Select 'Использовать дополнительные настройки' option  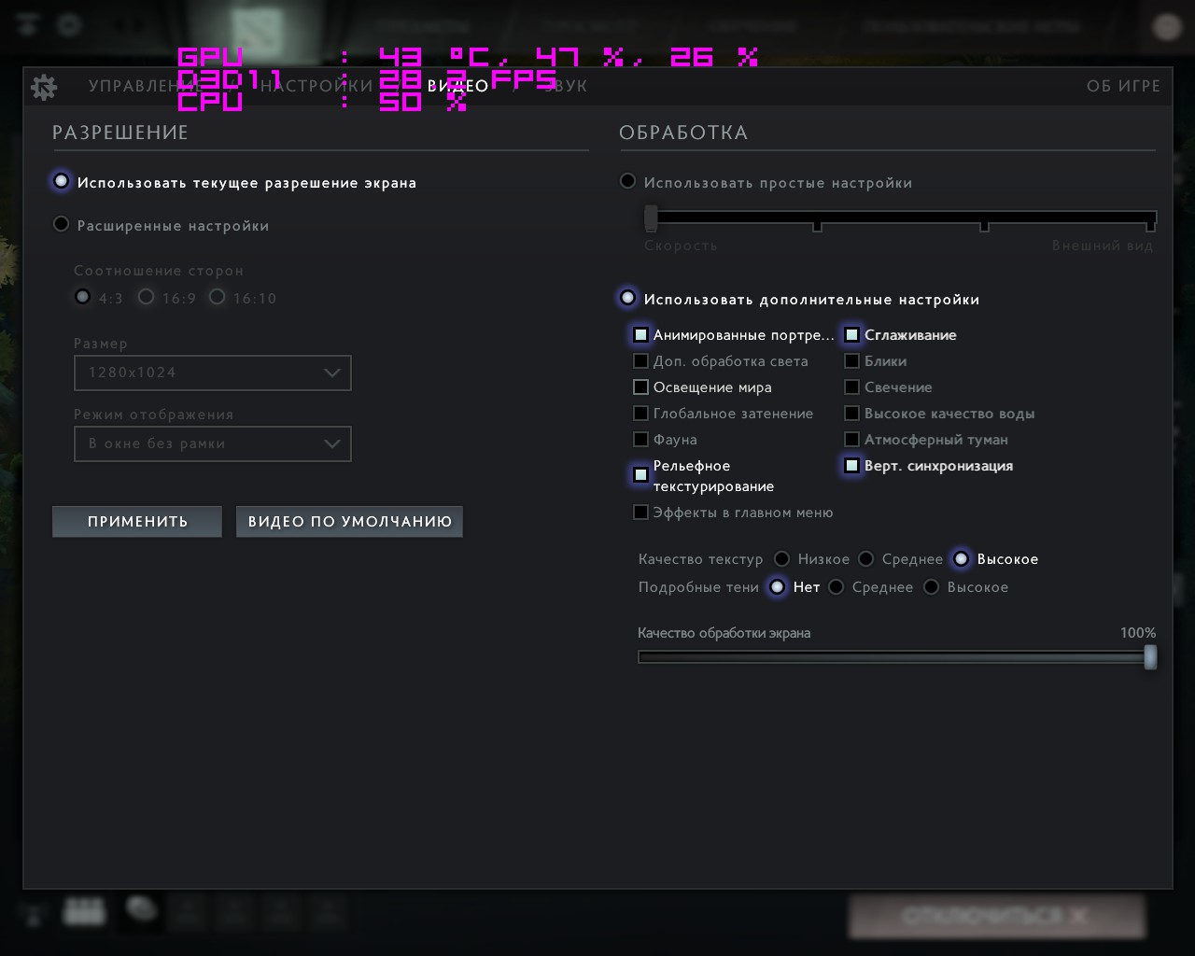pos(628,298)
